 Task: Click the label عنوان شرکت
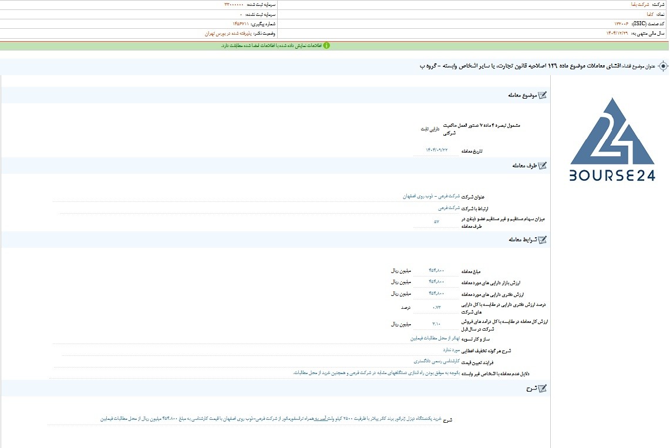[473, 197]
